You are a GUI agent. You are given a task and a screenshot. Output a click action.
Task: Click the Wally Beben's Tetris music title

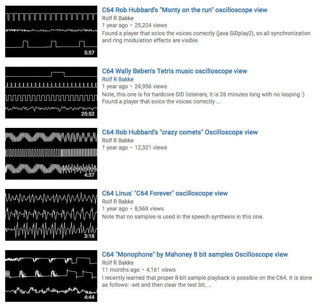pyautogui.click(x=174, y=71)
